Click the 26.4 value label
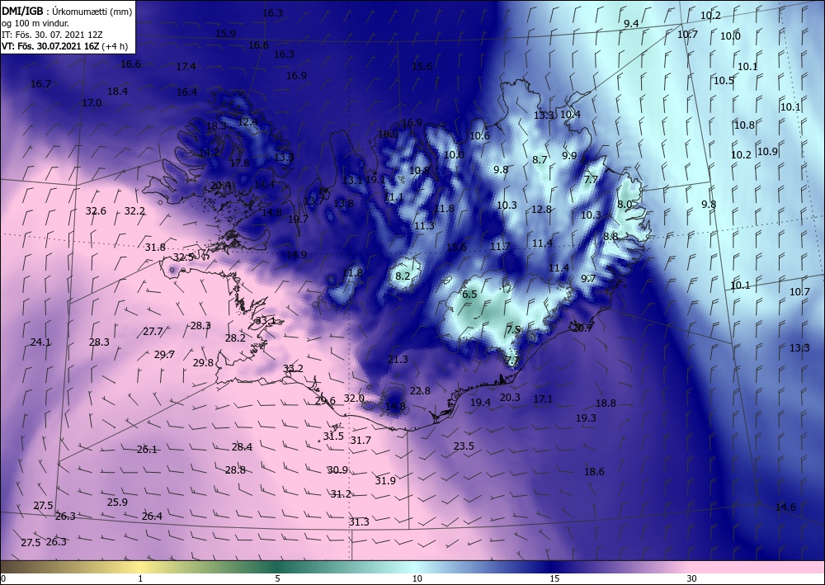Image resolution: width=825 pixels, height=585 pixels. pyautogui.click(x=152, y=516)
